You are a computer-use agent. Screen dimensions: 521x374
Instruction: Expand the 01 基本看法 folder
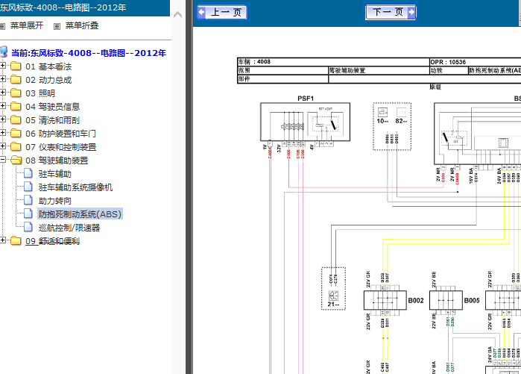3,65
